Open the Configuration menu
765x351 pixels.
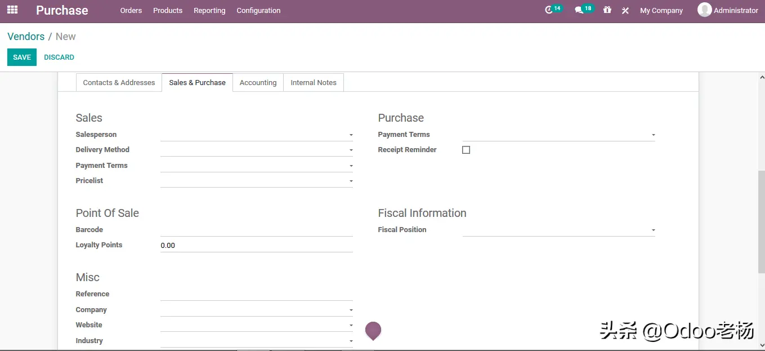pyautogui.click(x=258, y=10)
